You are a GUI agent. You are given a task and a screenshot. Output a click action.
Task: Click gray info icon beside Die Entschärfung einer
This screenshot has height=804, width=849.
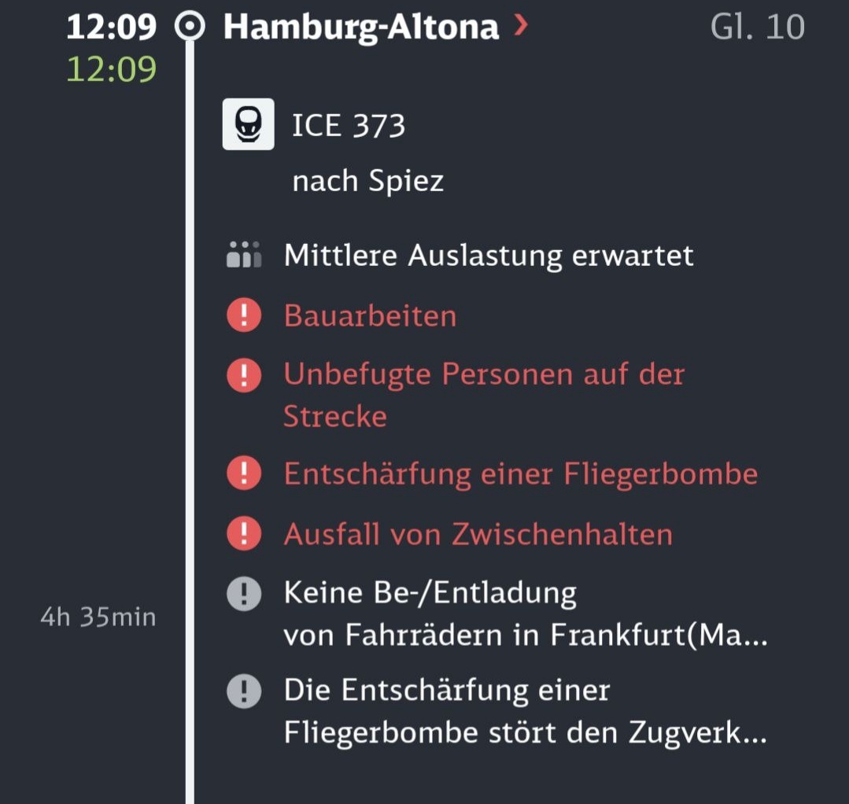point(244,691)
